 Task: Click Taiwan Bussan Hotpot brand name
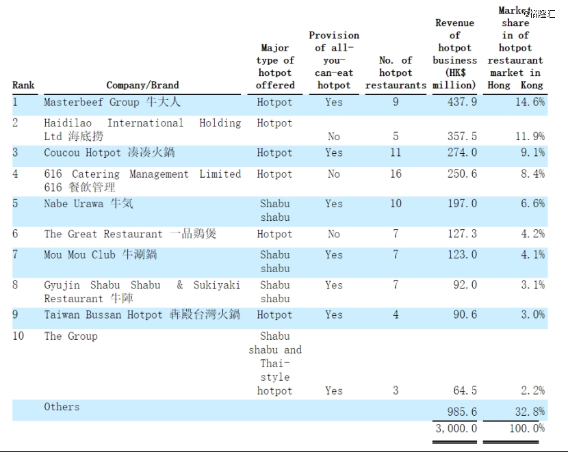pos(142,315)
